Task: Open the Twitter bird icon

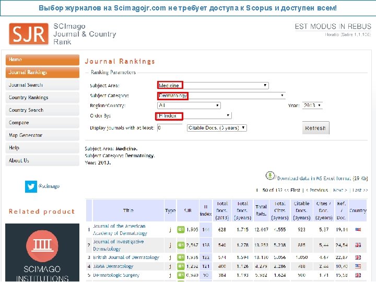Action: tap(31, 186)
